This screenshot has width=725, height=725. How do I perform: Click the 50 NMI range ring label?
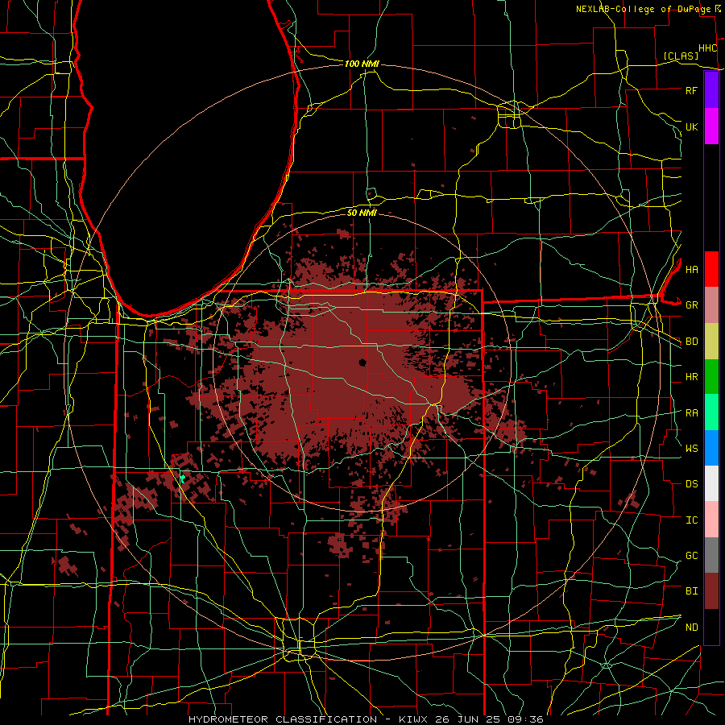click(362, 213)
